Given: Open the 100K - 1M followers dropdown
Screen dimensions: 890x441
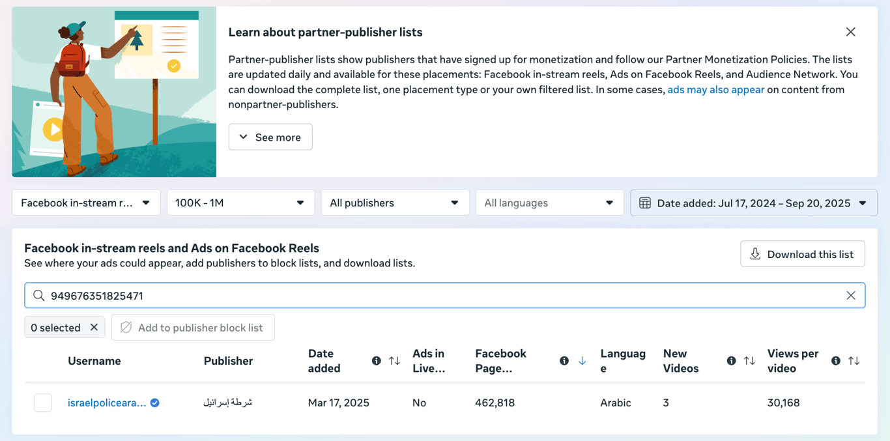Looking at the screenshot, I should click(240, 203).
